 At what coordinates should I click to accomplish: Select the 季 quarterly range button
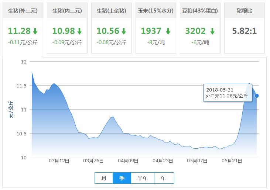pos(122,178)
